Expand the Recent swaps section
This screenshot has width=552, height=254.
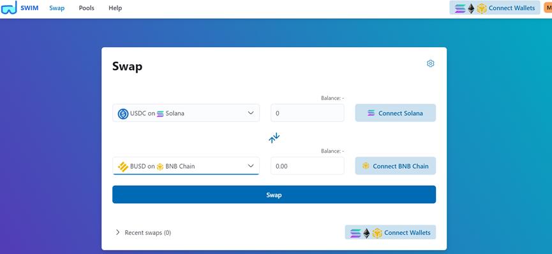pos(143,232)
